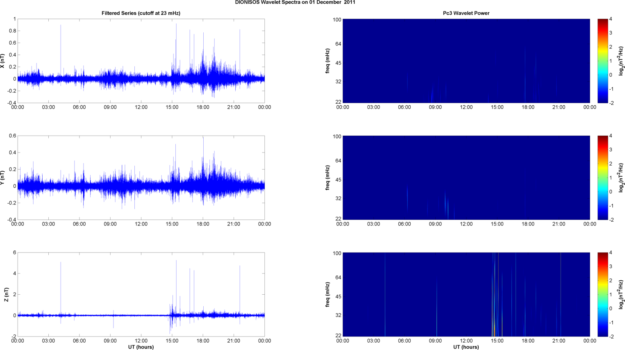625x350 pixels.
Task: Click the '64' frequency tick on top spectrogram
Action: point(338,44)
